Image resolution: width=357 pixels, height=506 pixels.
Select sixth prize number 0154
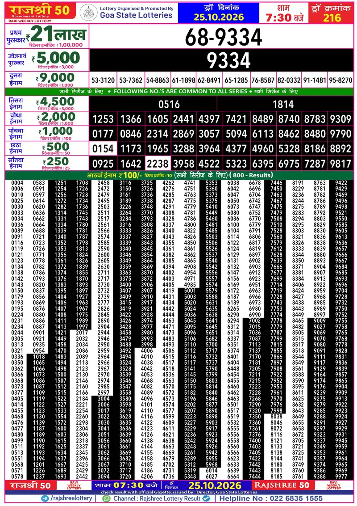pyautogui.click(x=103, y=149)
